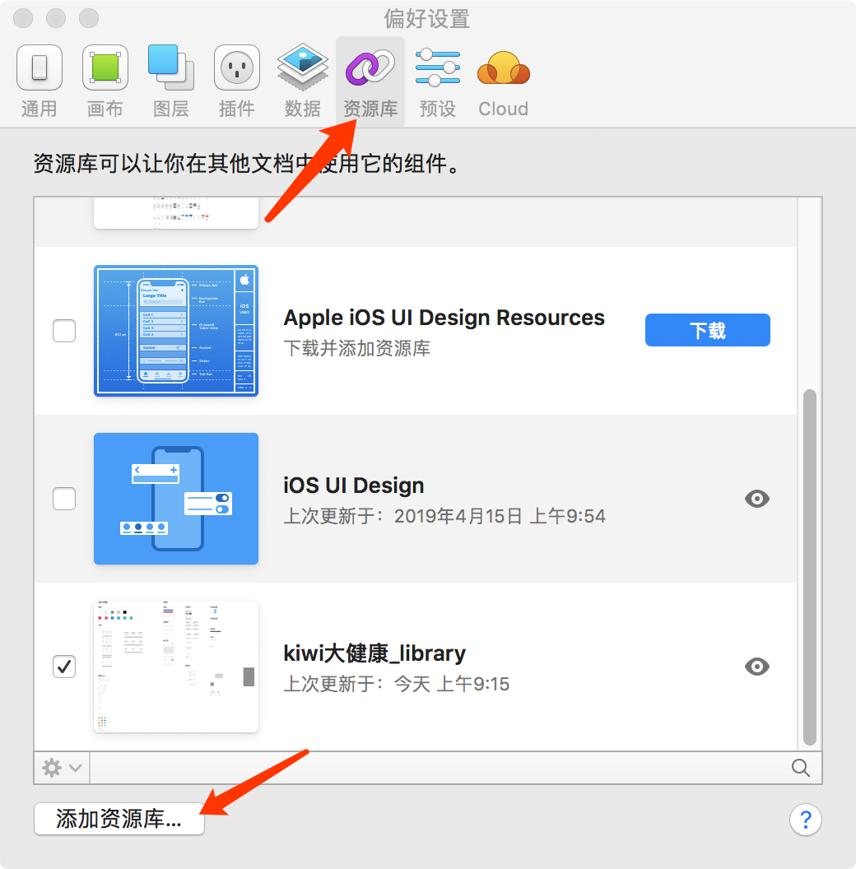
Task: Preview kiwi大健康_library with eye icon
Action: pyautogui.click(x=756, y=667)
